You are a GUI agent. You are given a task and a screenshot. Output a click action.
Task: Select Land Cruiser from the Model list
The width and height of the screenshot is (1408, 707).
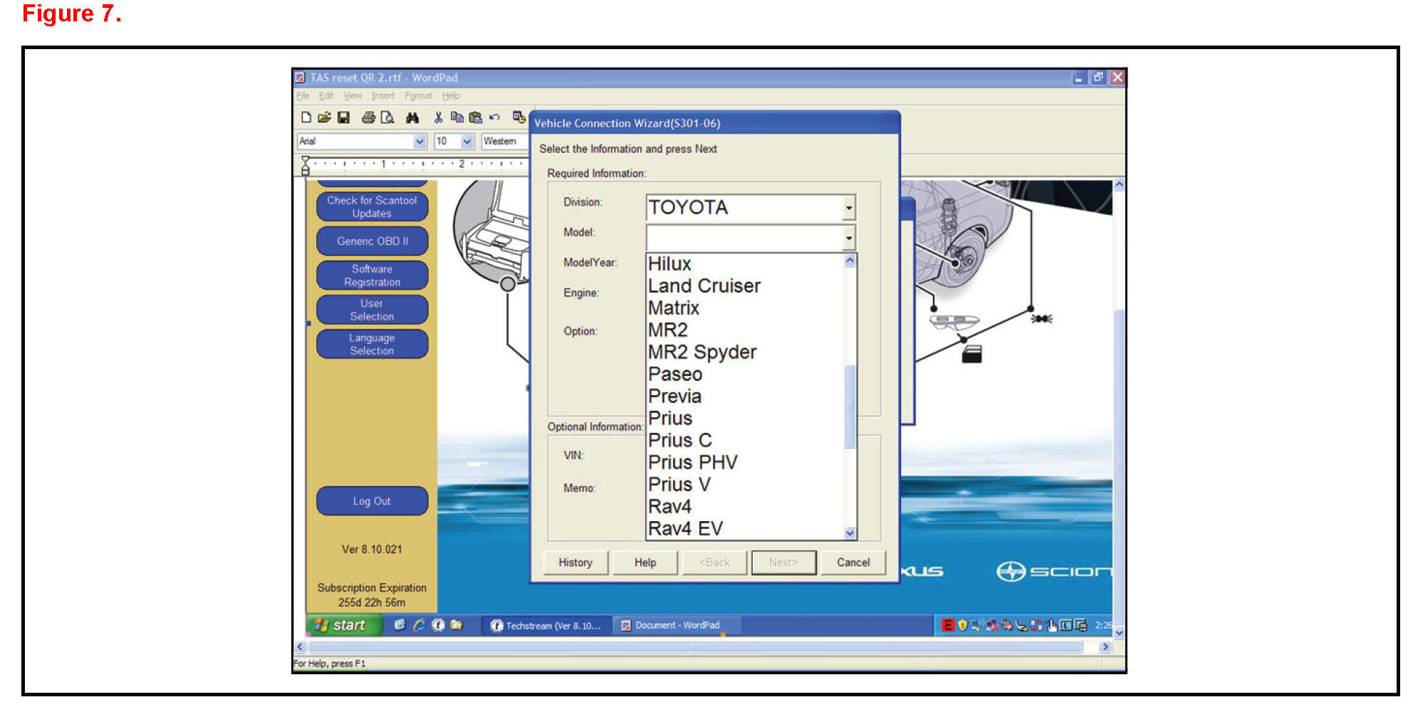coord(744,286)
